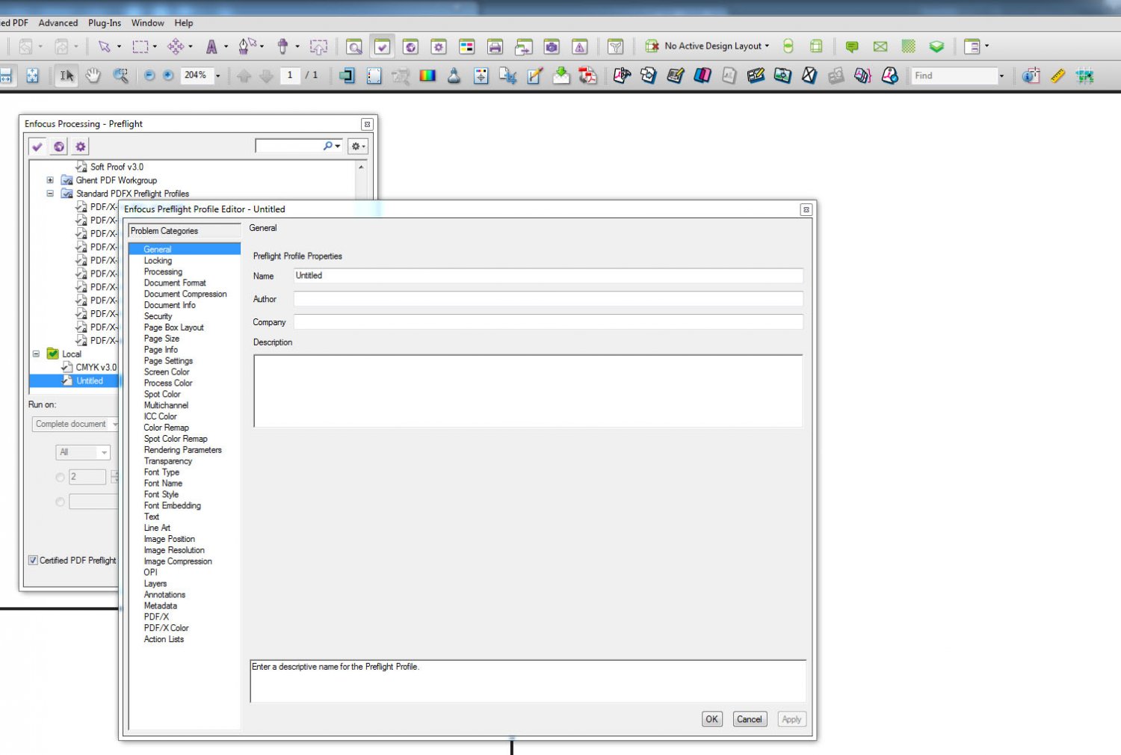
Task: Click the purple text A tool
Action: pyautogui.click(x=211, y=46)
